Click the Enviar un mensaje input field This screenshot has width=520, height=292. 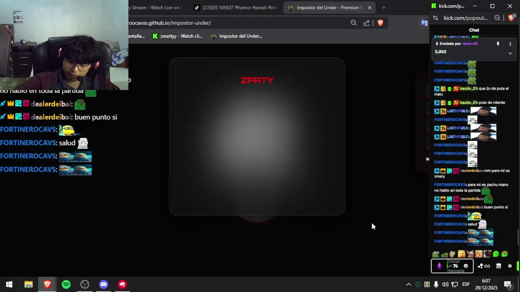click(x=452, y=266)
